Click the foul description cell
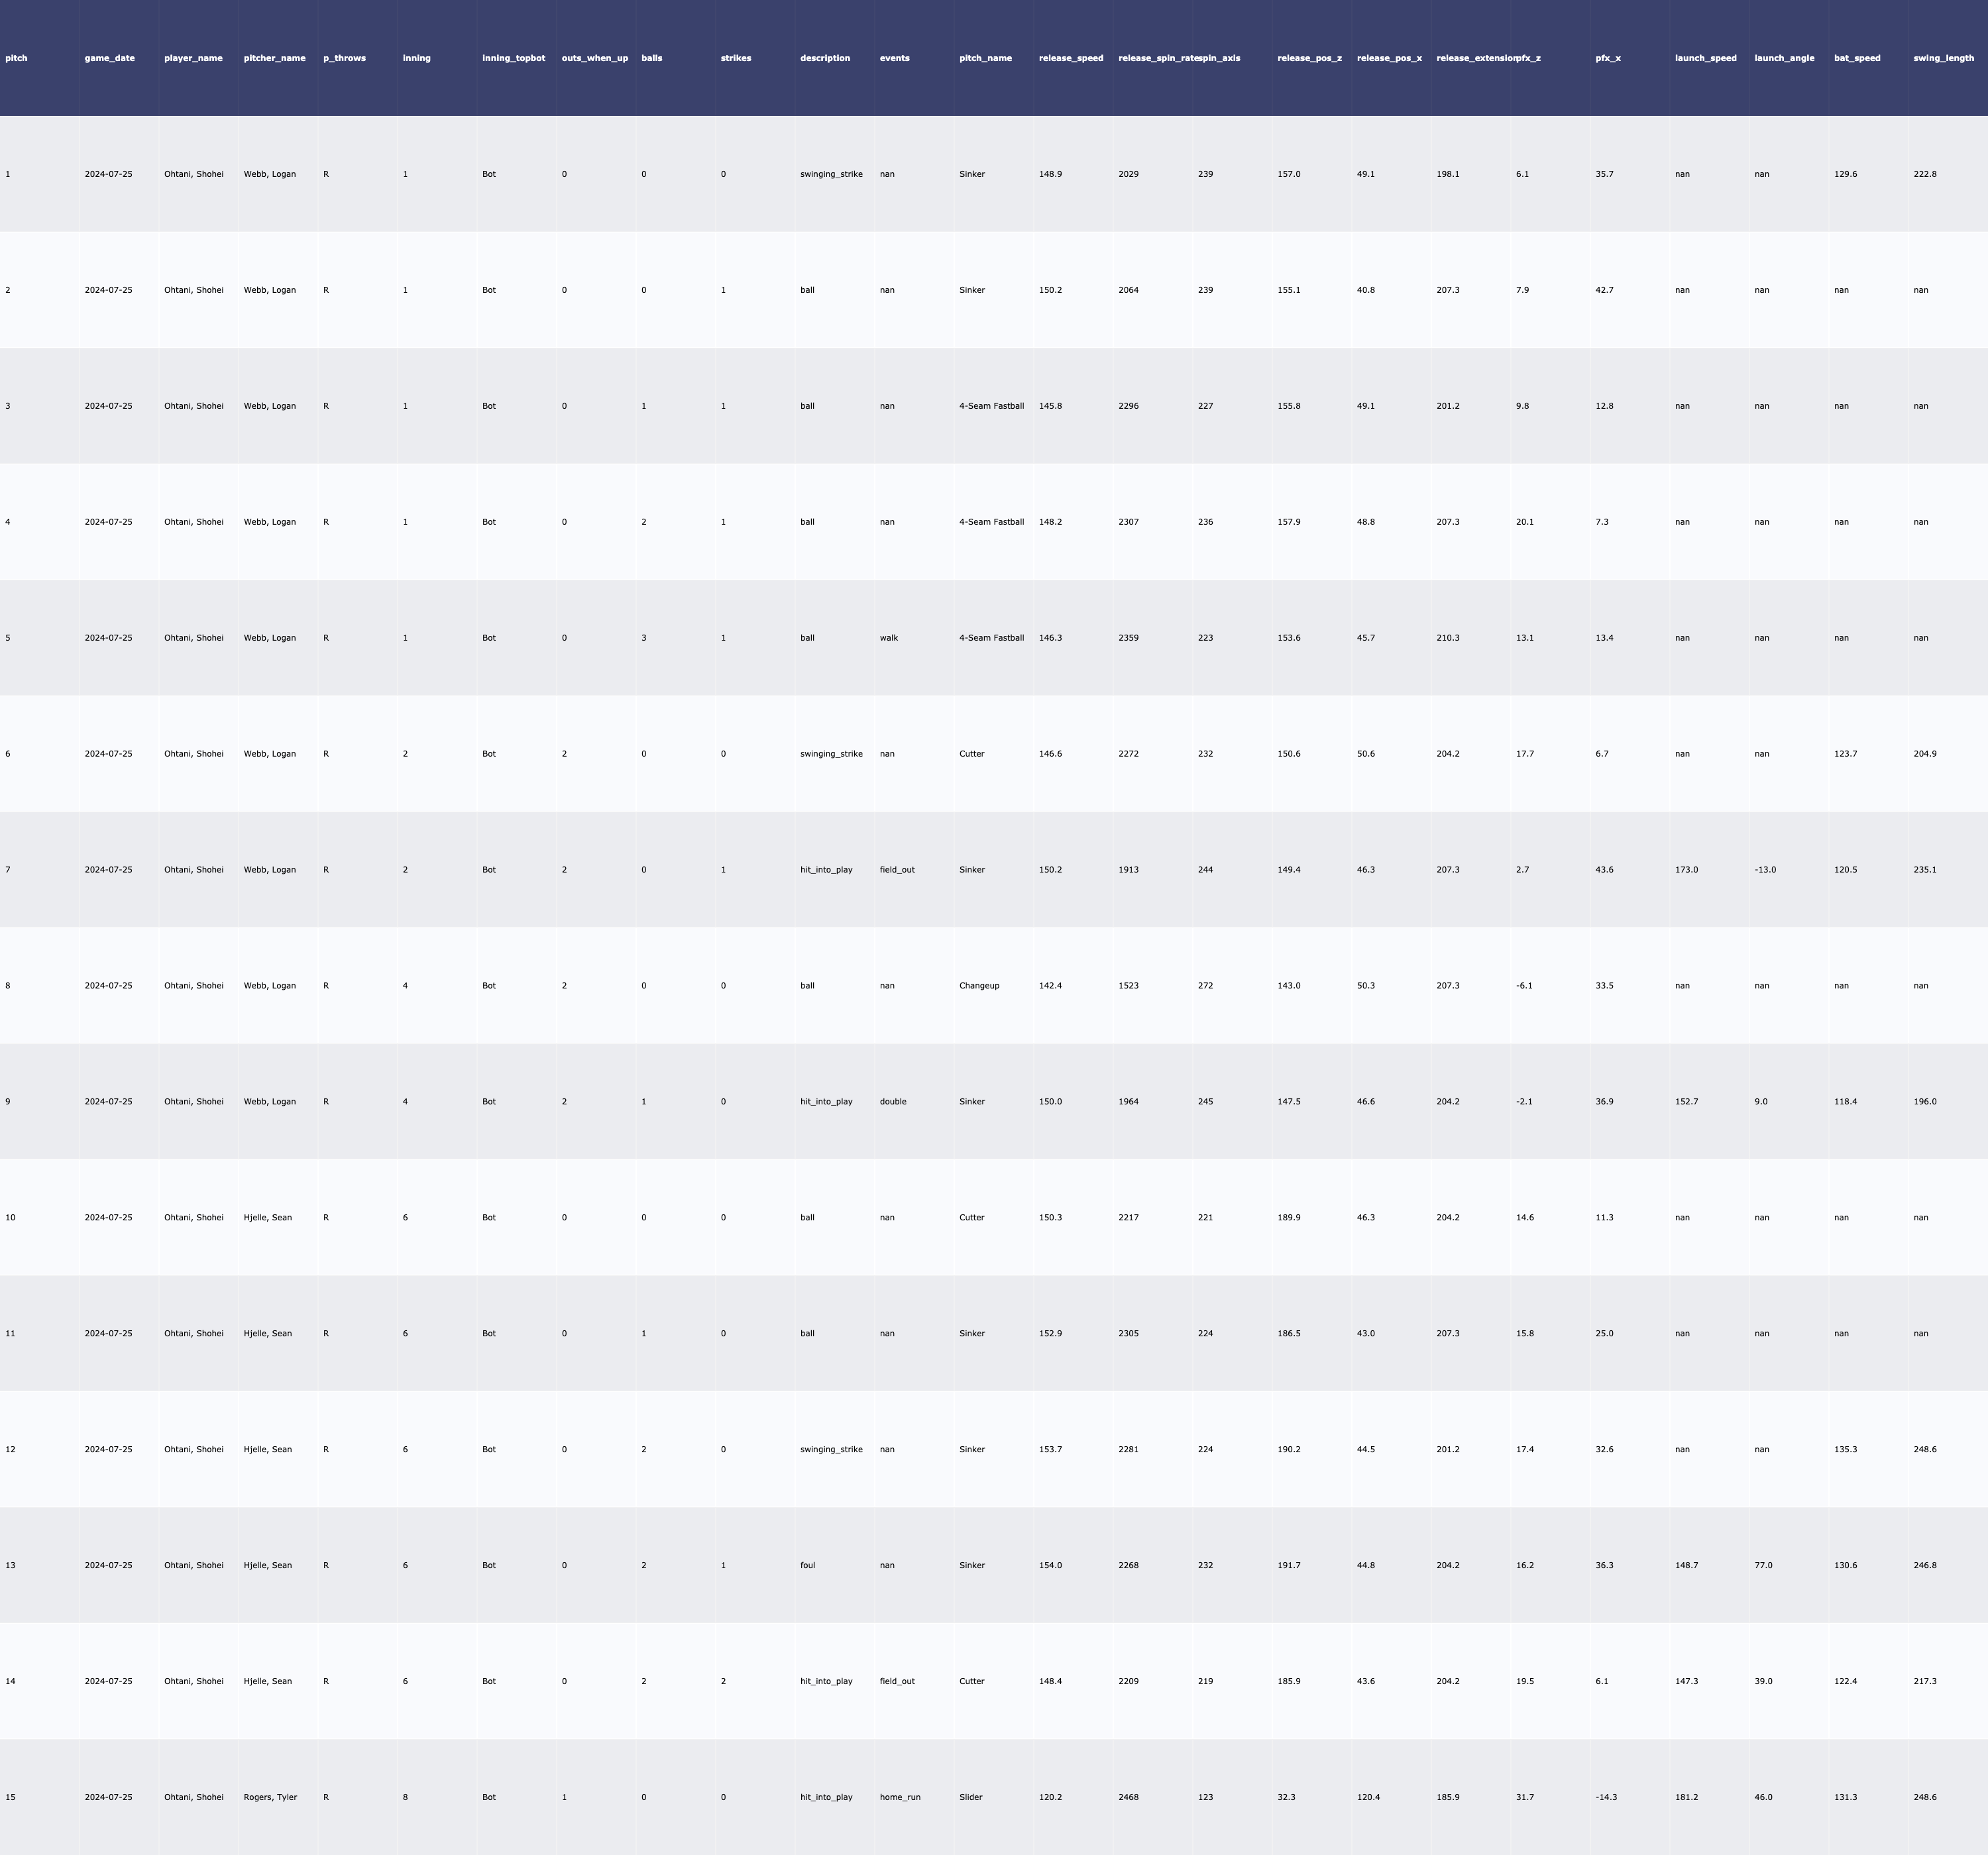The width and height of the screenshot is (1988, 1855). point(808,1565)
